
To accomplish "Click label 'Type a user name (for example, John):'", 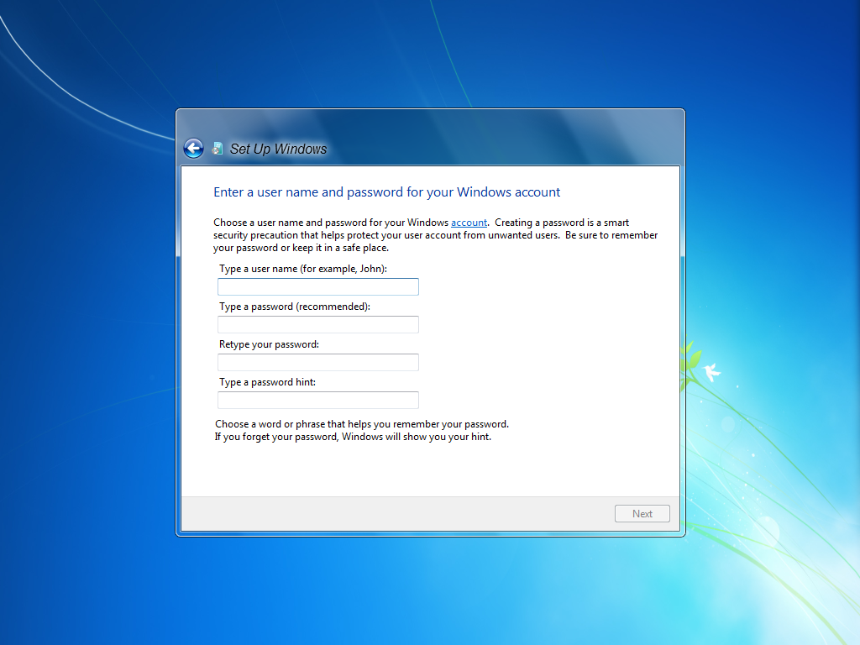I will tap(303, 269).
